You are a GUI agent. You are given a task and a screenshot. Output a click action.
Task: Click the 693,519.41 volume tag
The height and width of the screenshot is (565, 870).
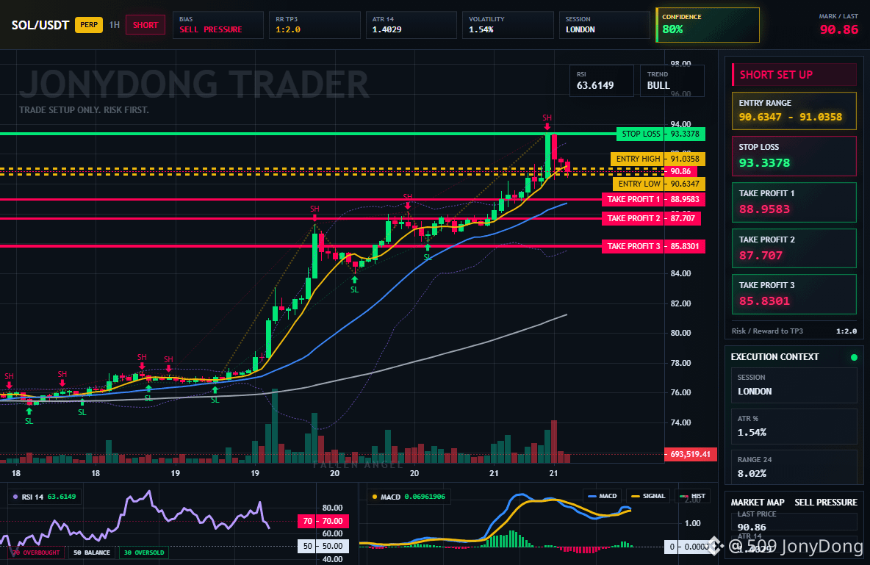tap(690, 454)
